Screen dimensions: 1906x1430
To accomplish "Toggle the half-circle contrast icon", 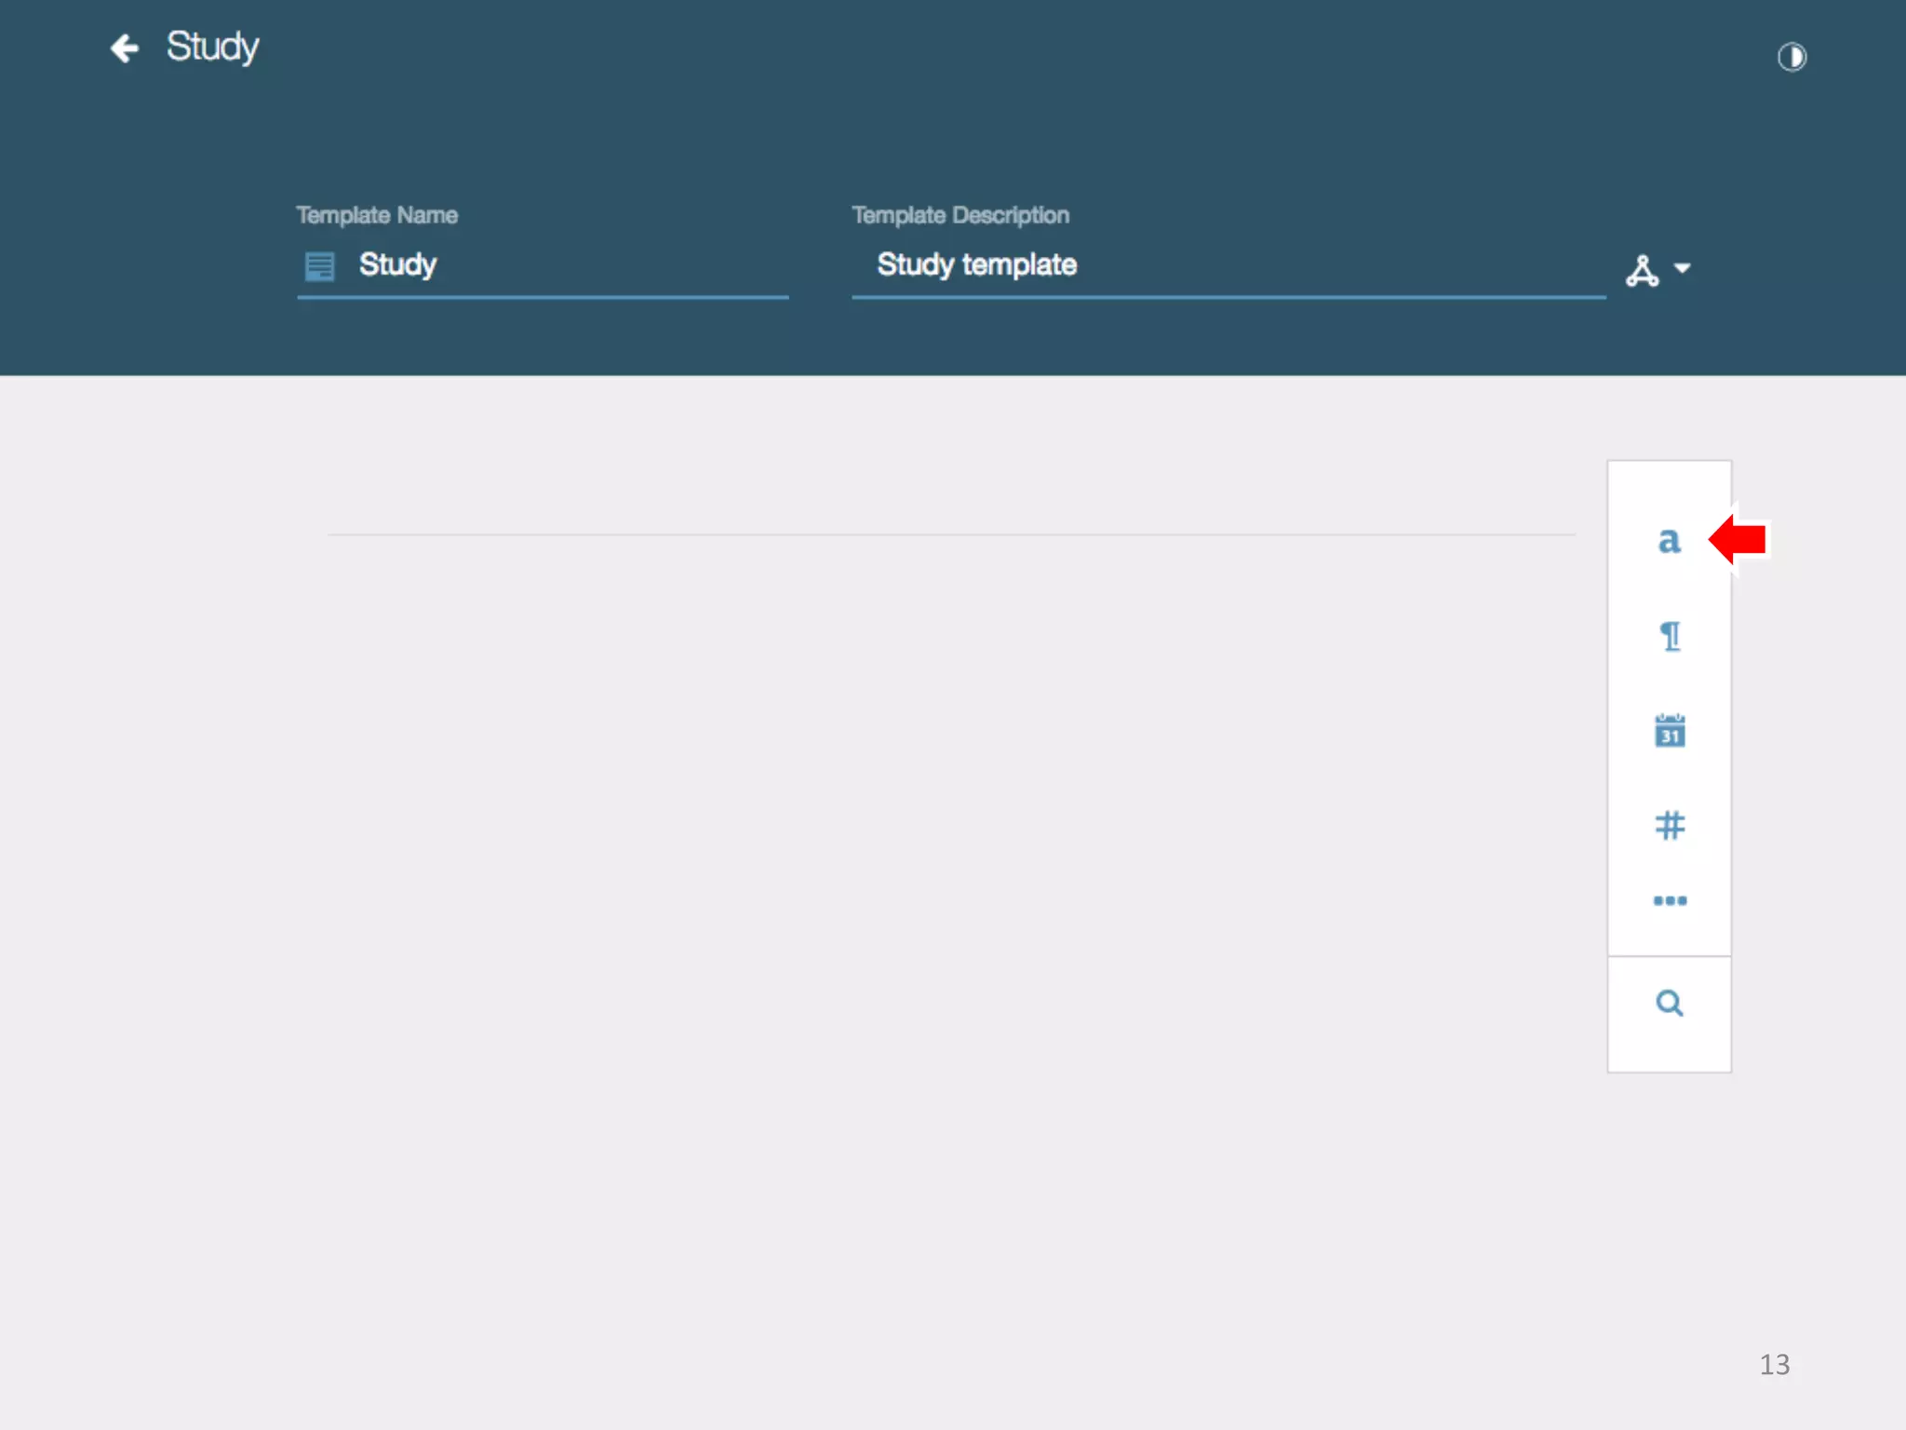I will tap(1792, 58).
